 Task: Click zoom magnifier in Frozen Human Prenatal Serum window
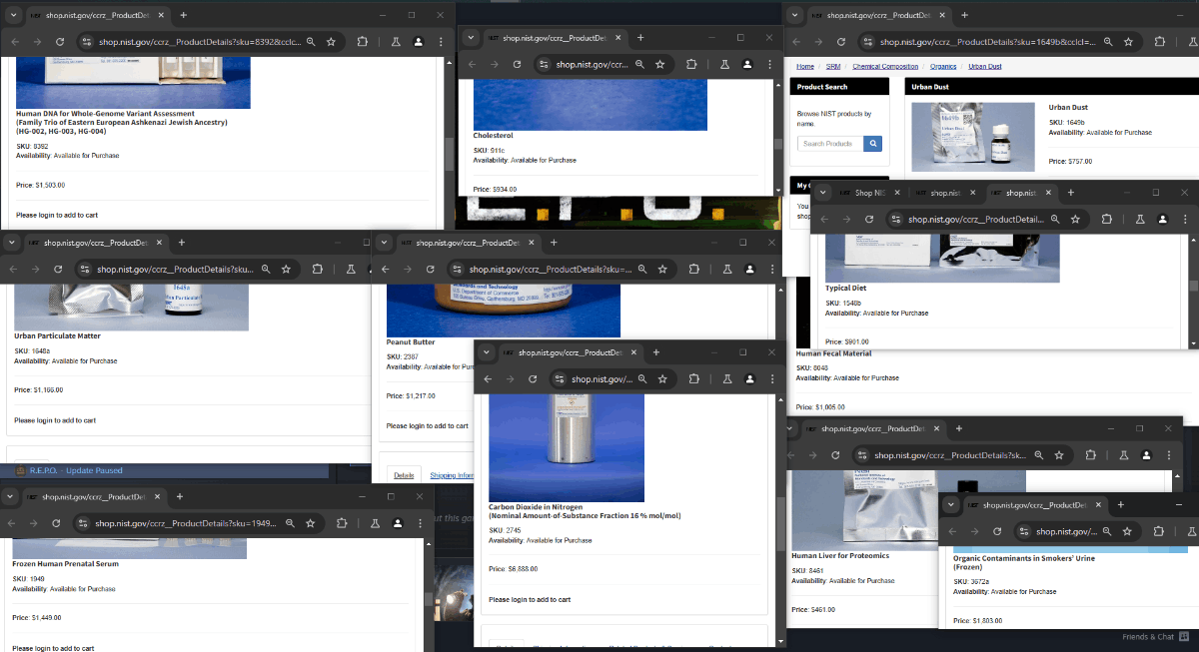[x=289, y=523]
